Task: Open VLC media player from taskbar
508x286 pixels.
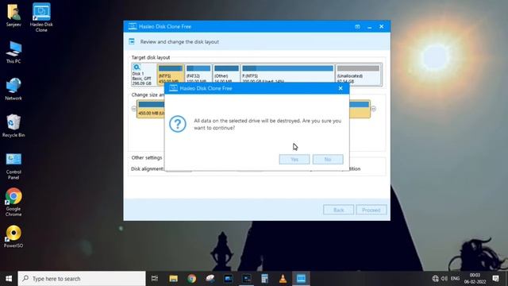Action: click(x=283, y=279)
